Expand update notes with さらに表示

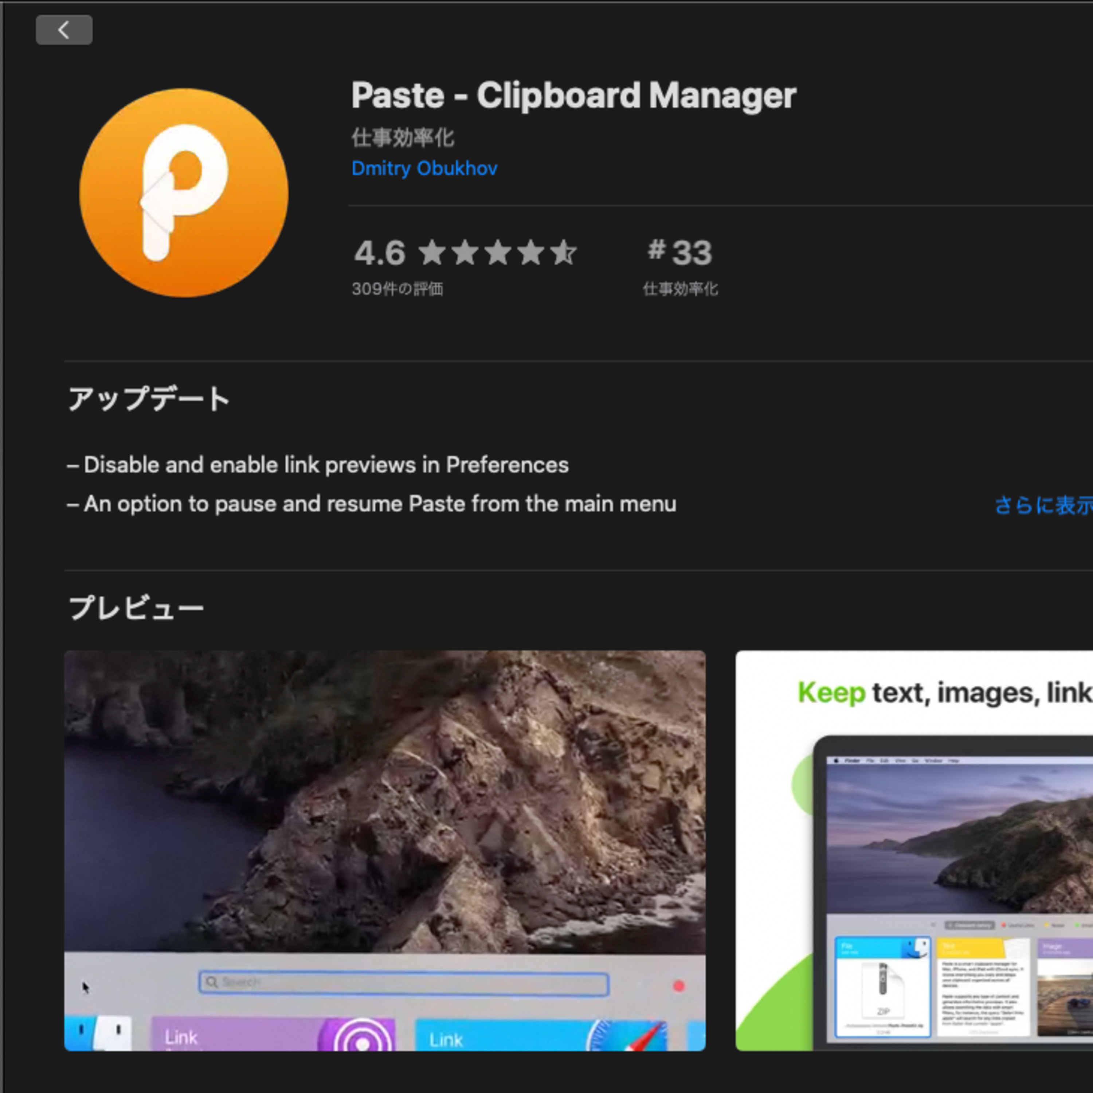(x=1043, y=505)
